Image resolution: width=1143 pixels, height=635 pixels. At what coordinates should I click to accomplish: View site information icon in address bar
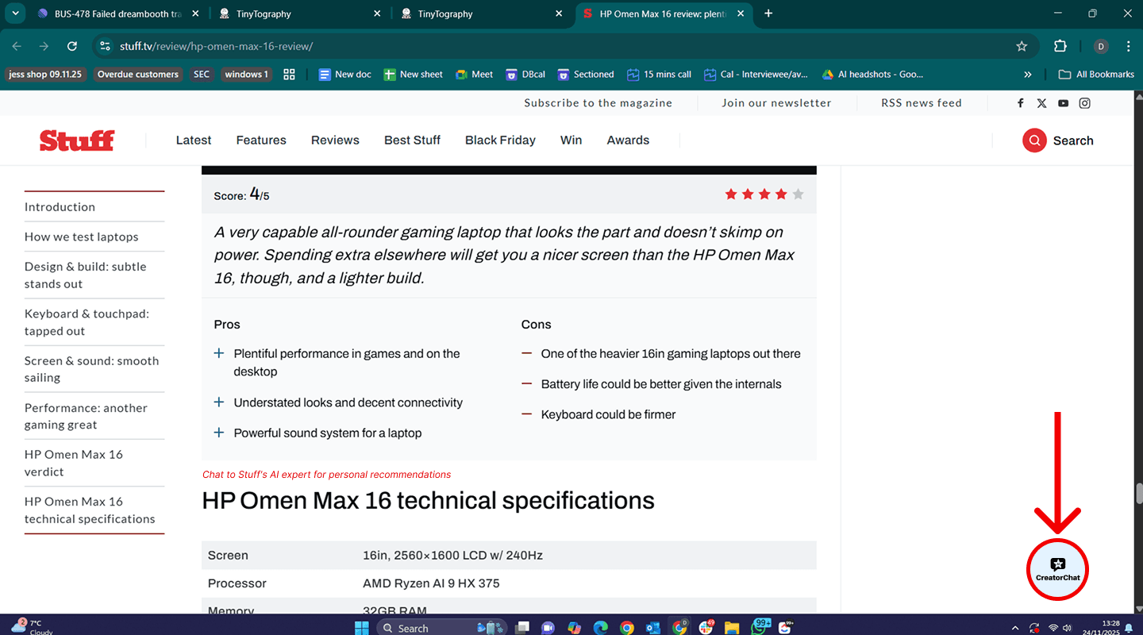(x=105, y=46)
